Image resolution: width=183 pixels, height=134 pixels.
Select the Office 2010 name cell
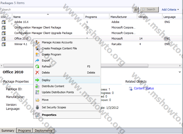pyautogui.click(x=21, y=39)
